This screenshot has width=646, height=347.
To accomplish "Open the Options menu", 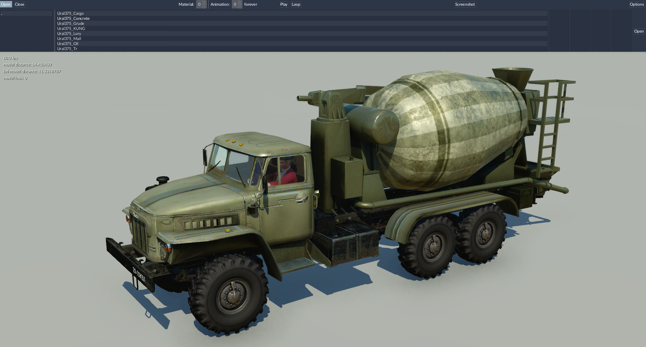I will point(637,4).
